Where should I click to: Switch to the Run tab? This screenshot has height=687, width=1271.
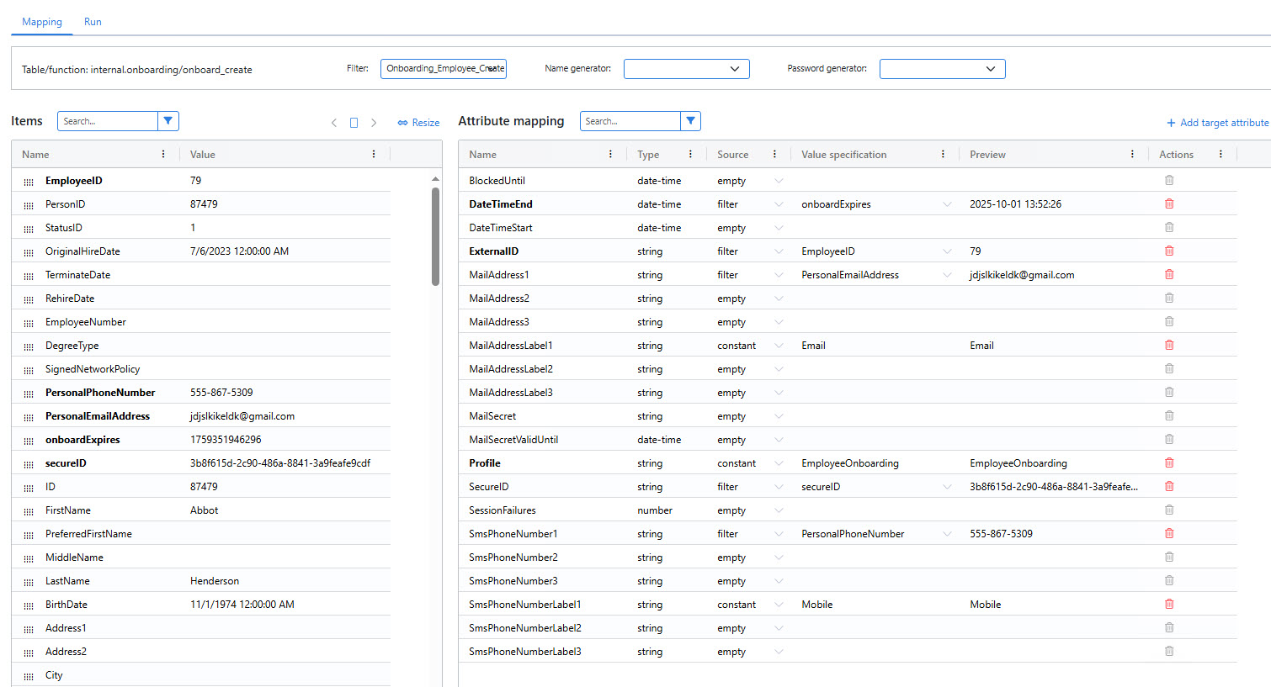tap(93, 22)
